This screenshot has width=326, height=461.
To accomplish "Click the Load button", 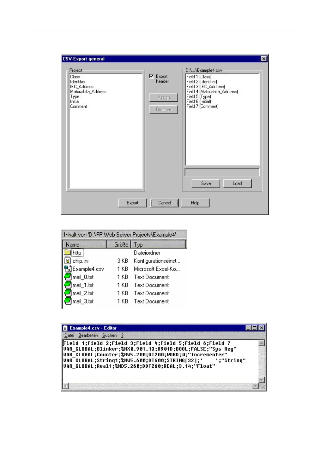I will (237, 183).
